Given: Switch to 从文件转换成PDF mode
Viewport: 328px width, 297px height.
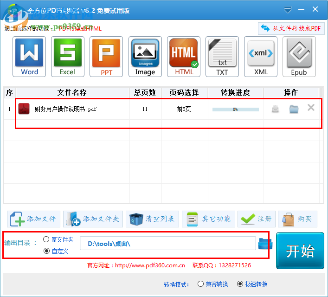Looking at the screenshot, I should (291, 28).
